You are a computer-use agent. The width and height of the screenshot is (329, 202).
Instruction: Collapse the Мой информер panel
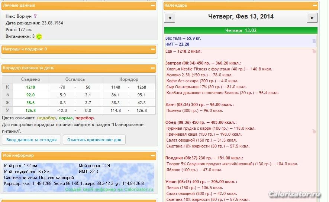[153, 155]
